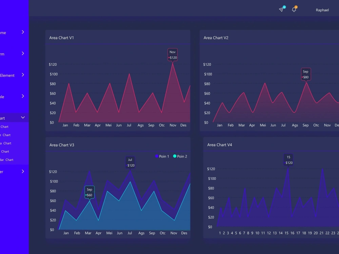339x254 pixels.
Task: Open the Raphael user profile
Action: (x=322, y=10)
